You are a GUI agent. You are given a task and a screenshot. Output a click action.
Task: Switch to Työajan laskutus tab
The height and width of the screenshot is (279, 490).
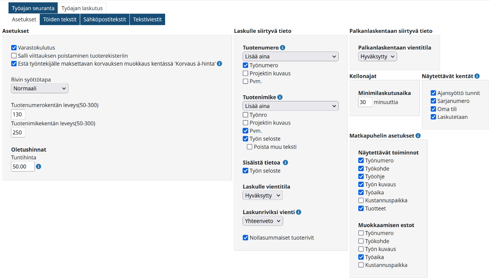tap(82, 8)
